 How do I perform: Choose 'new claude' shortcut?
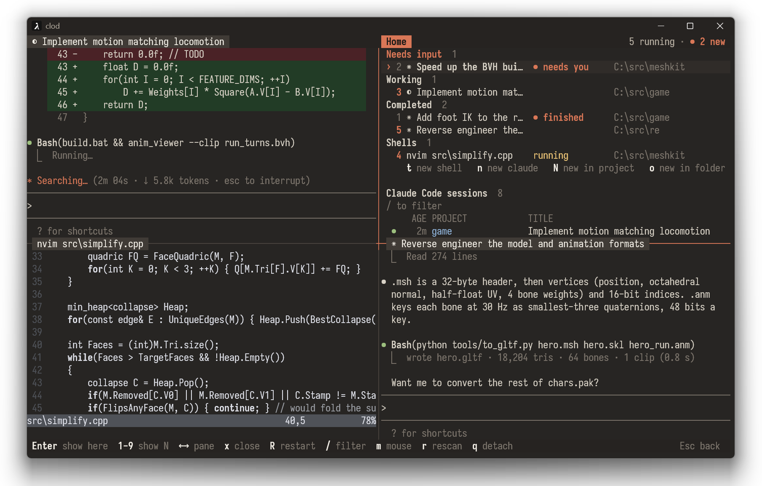pyautogui.click(x=507, y=168)
